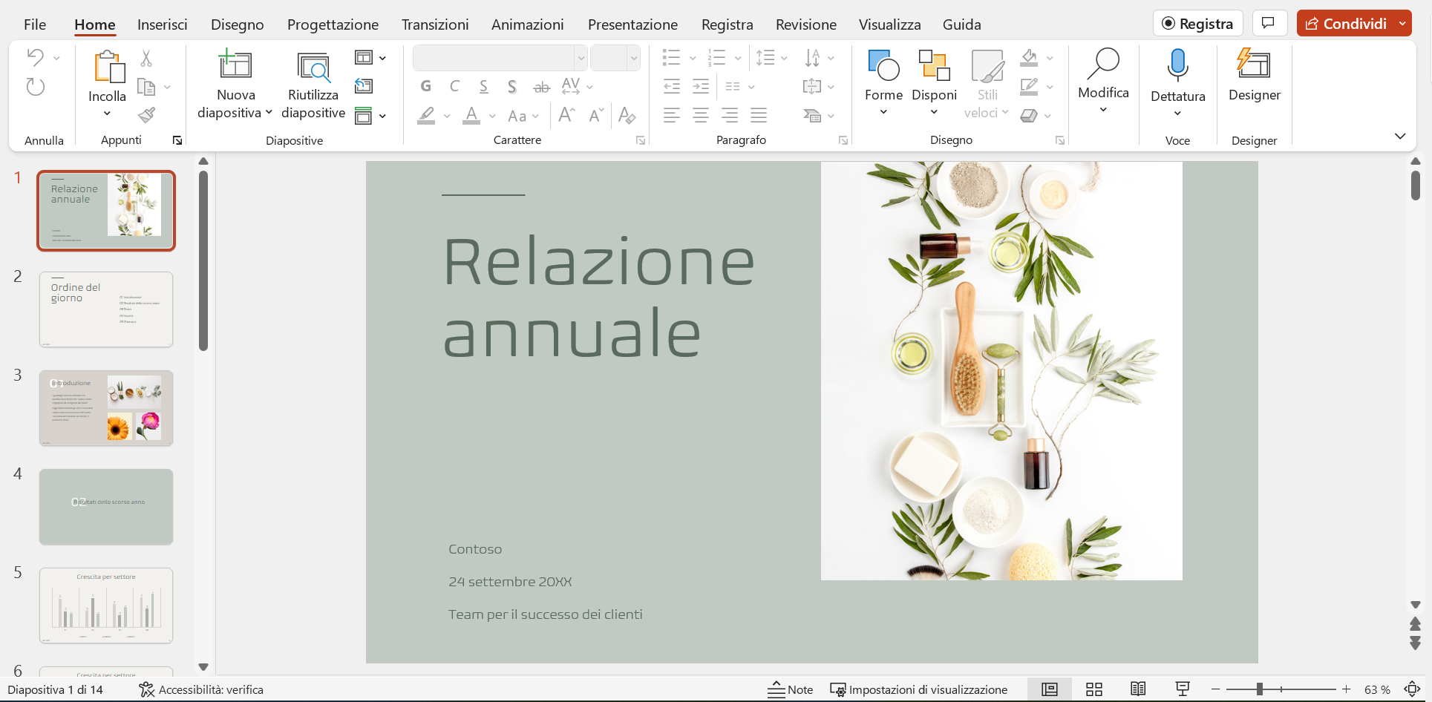This screenshot has height=702, width=1432.
Task: Toggle align text left
Action: (672, 115)
